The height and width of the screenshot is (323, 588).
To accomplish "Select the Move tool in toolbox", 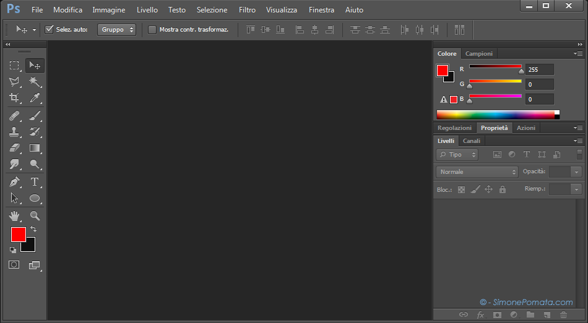I will 35,66.
